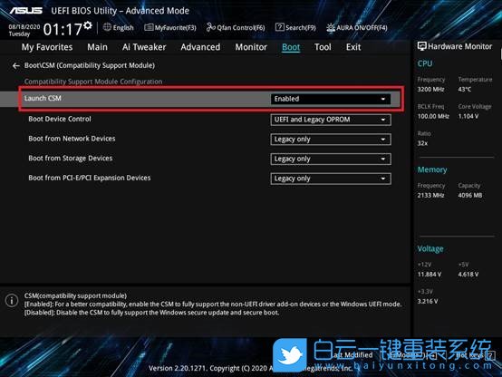Switch to the Ai Tweaker tab
Viewport: 502px width, 377px height.
[144, 47]
